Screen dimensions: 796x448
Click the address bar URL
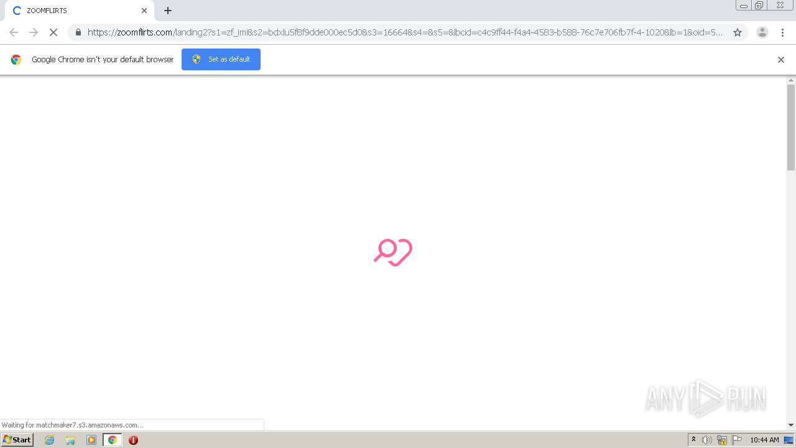tap(404, 32)
